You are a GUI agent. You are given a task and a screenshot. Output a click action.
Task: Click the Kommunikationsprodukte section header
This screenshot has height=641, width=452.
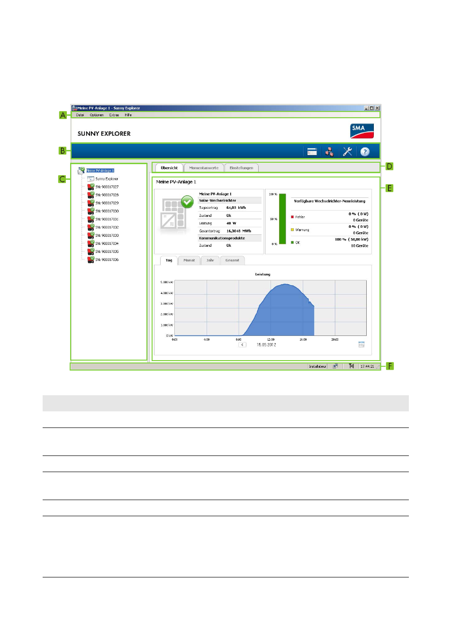tap(230, 238)
